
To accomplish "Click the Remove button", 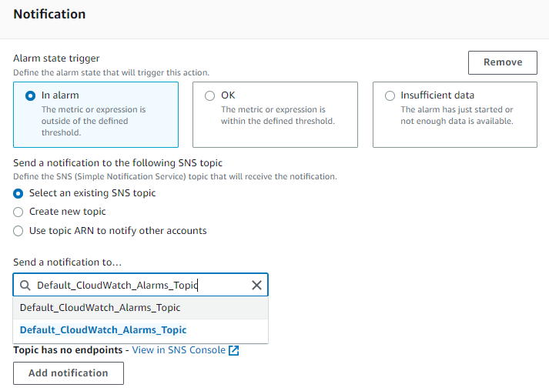I will 503,62.
